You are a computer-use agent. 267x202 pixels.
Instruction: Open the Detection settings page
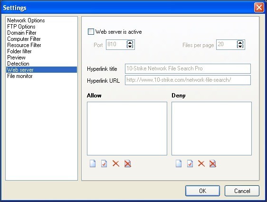point(41,64)
